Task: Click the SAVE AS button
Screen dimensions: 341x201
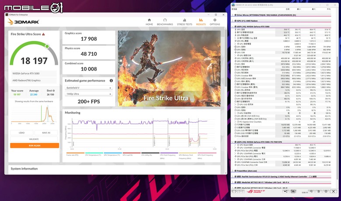Action: [x=46, y=133]
